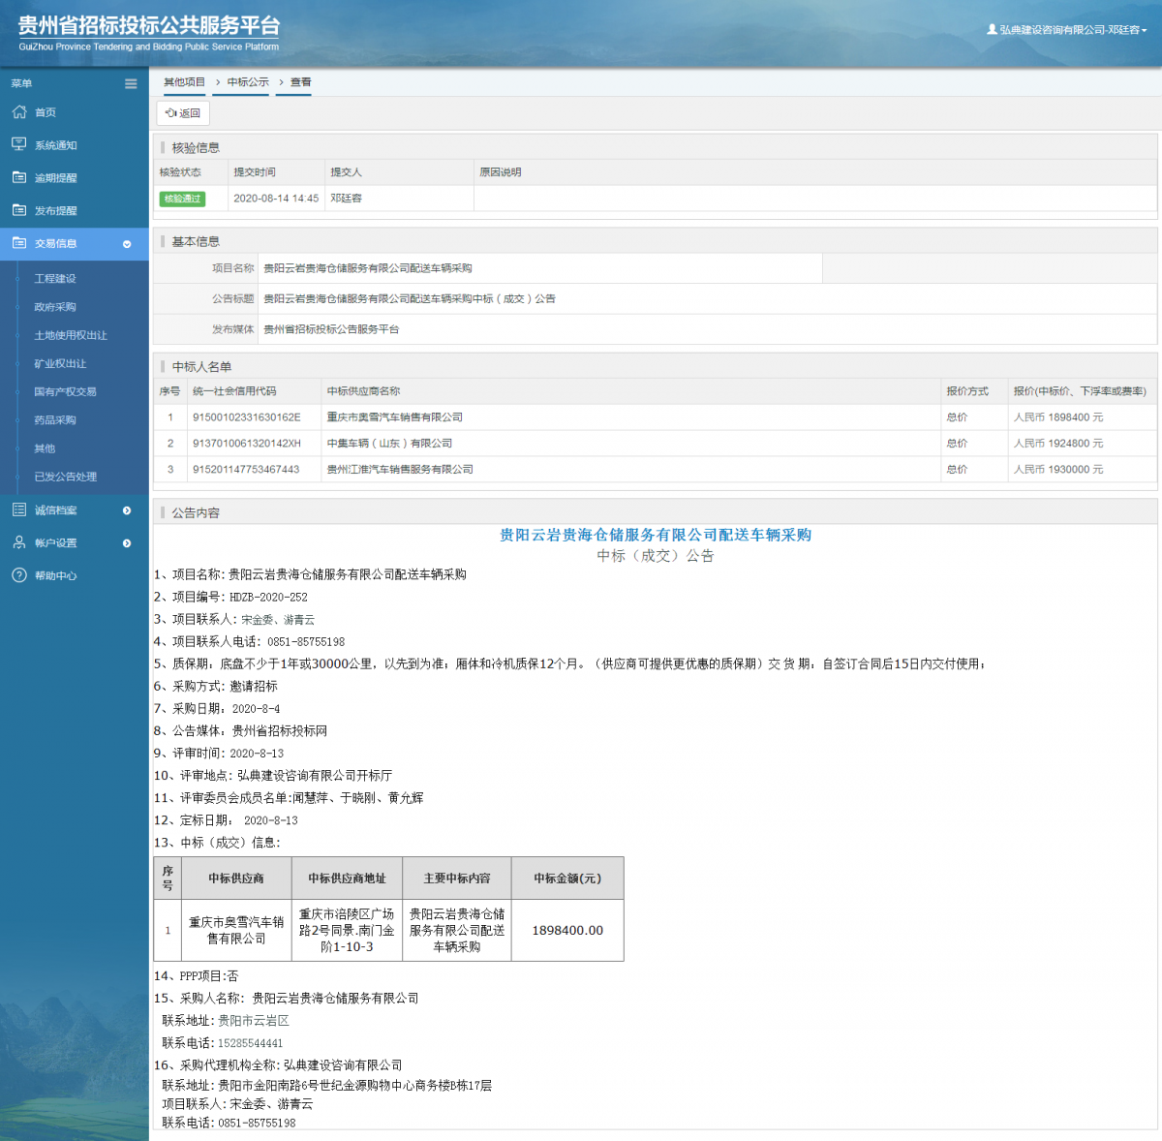Click the price 人民币 1930000 元

(1058, 470)
